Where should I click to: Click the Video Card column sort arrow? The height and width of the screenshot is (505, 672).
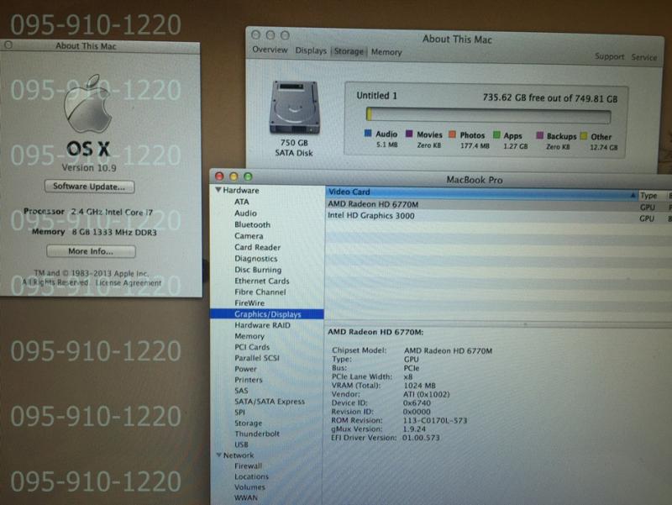click(633, 195)
